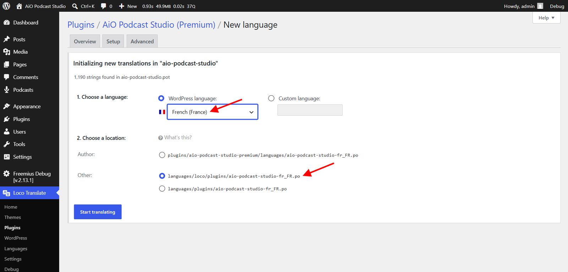Click the Custom language text field
The height and width of the screenshot is (272, 568).
[310, 110]
